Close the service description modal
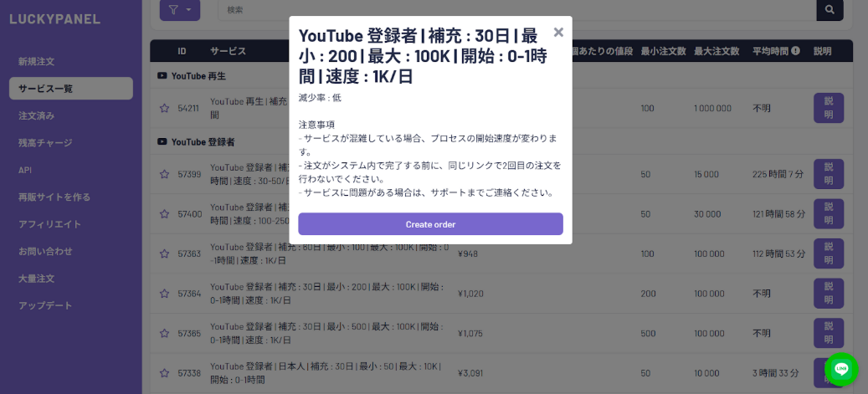The width and height of the screenshot is (868, 394). pyautogui.click(x=558, y=32)
